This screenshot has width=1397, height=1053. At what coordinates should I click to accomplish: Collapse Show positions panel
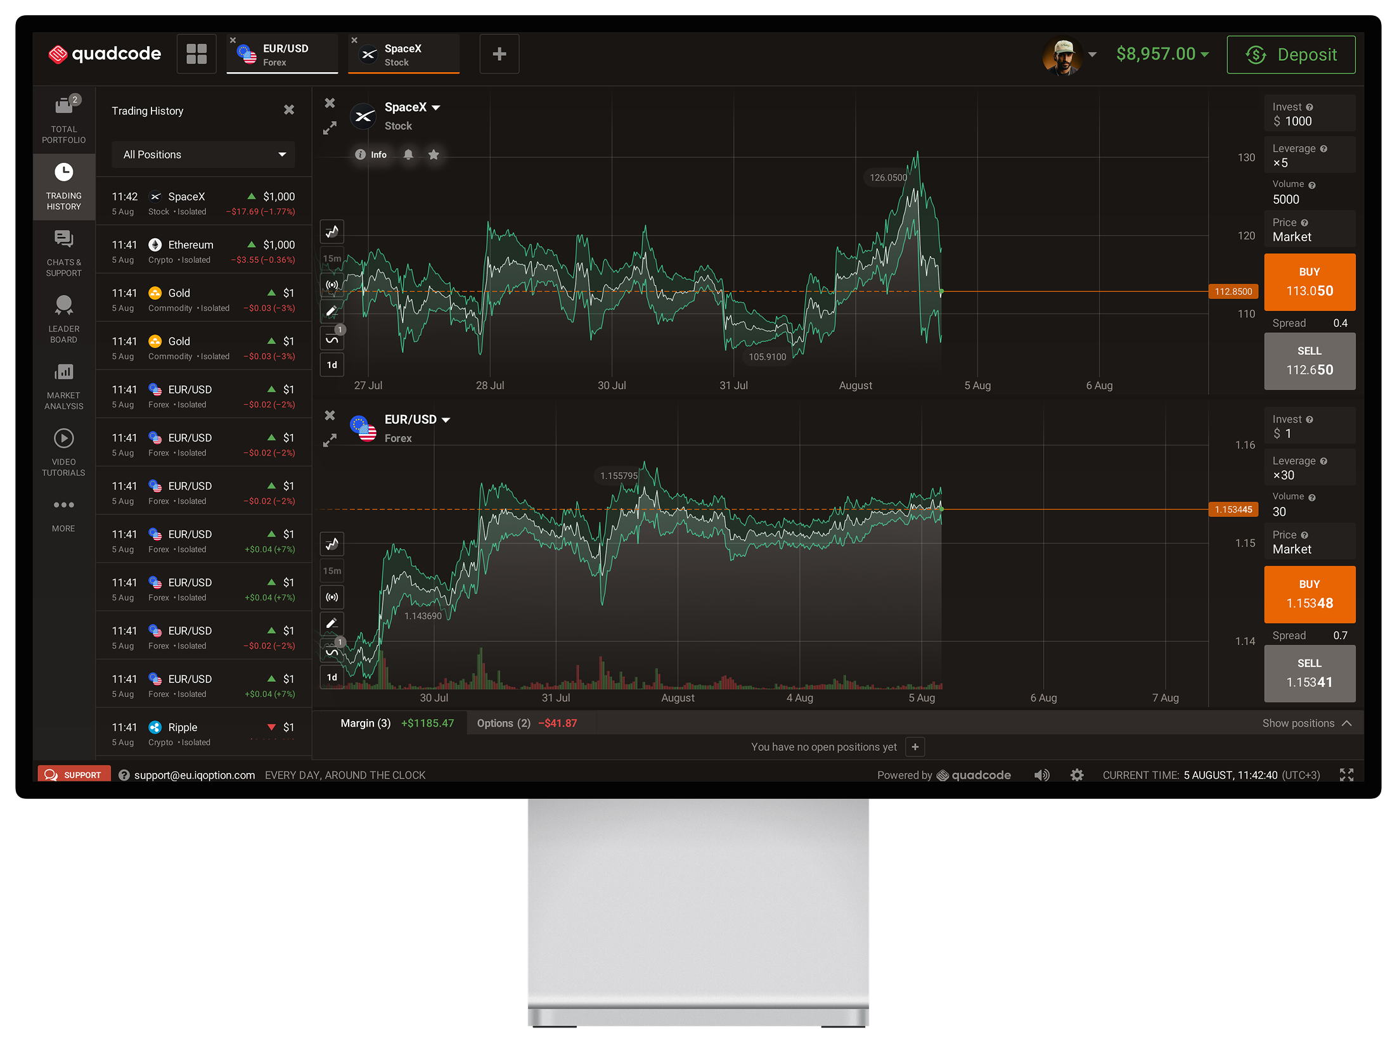click(x=1307, y=723)
